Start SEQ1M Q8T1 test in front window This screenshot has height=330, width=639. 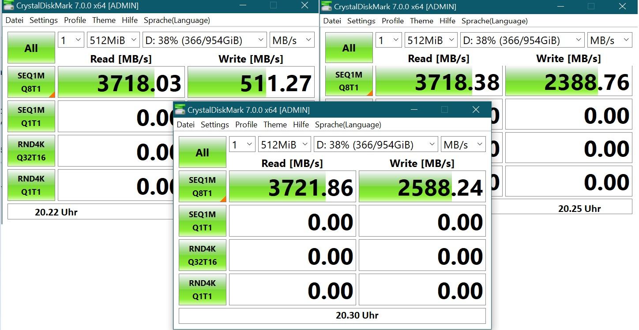pos(203,186)
